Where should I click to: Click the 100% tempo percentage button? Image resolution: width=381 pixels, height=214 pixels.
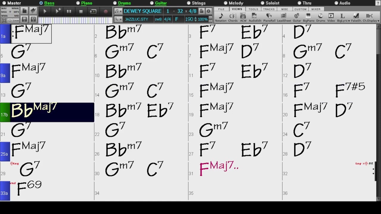[x=203, y=19]
